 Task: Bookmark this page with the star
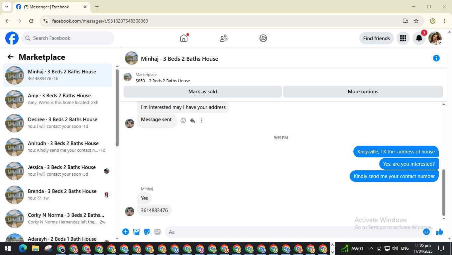click(x=416, y=21)
